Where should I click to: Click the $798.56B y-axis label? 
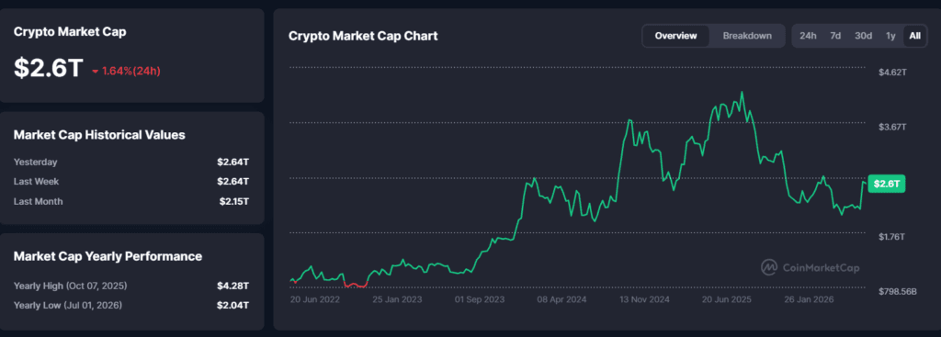(x=898, y=291)
